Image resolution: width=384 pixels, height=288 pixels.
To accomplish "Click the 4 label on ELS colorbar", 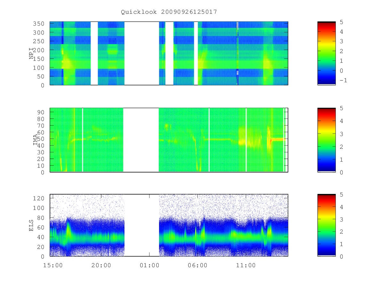I will [x=342, y=207].
